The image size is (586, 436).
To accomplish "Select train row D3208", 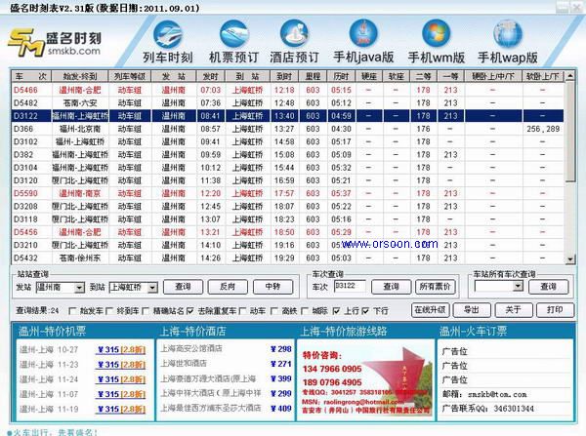I will 288,207.
